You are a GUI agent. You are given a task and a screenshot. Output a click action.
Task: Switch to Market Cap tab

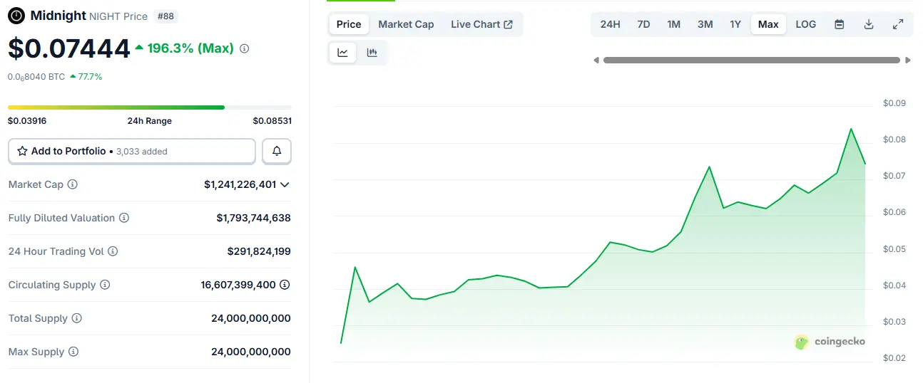click(x=406, y=24)
